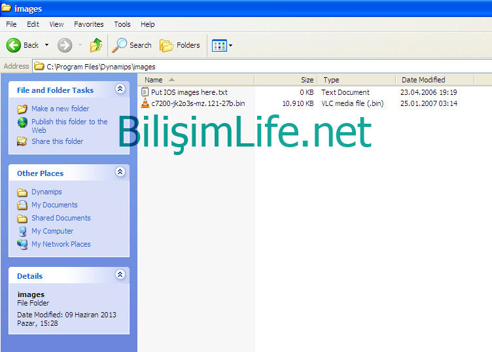The image size is (492, 352).
Task: Open Forward button history dropdown arrow
Action: 80,45
